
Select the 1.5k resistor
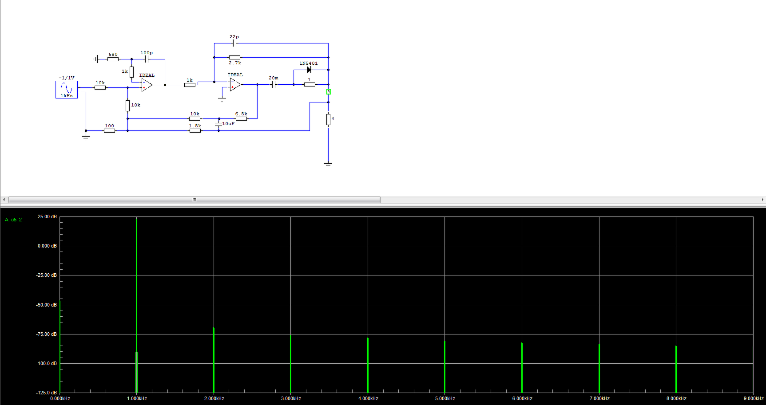click(x=195, y=130)
